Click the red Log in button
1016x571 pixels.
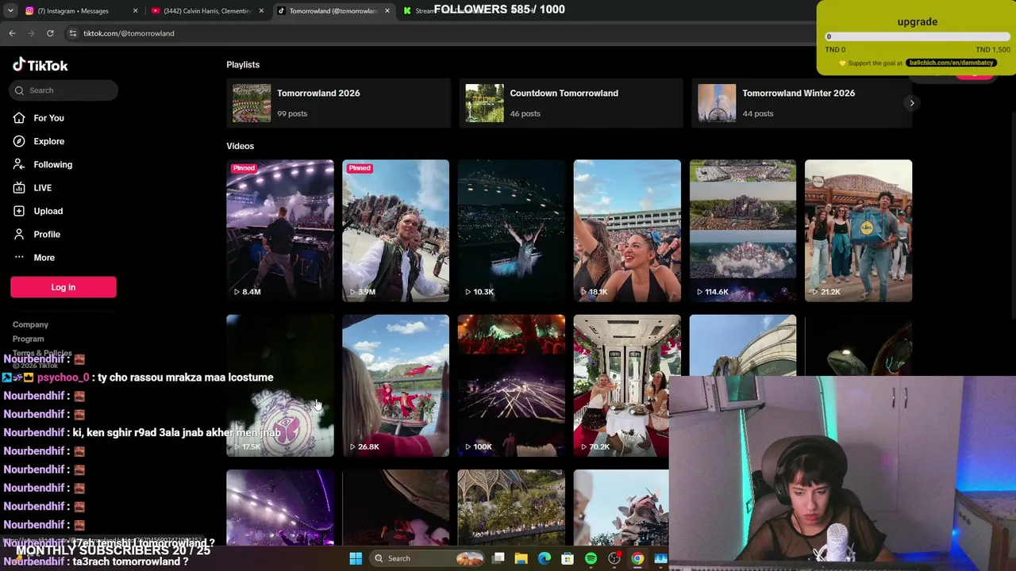pos(63,287)
